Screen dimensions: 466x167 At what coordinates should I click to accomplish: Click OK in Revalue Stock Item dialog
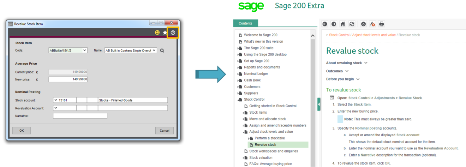pos(22,131)
